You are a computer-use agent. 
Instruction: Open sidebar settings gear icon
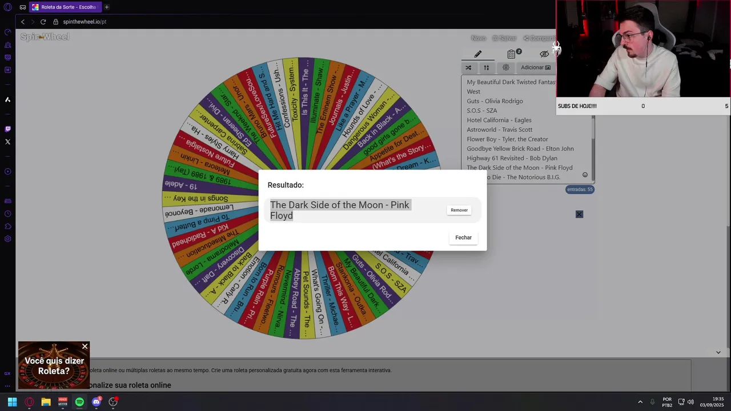7,239
